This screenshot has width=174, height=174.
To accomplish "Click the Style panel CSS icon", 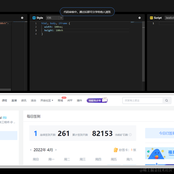I will [x=34, y=18].
